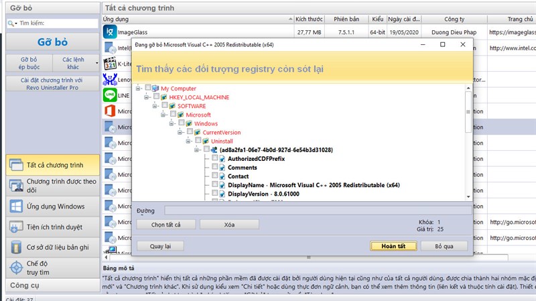Screen dimensions: 536x301
Task: Open Tiện ích trình duyệt icon
Action: 15,227
